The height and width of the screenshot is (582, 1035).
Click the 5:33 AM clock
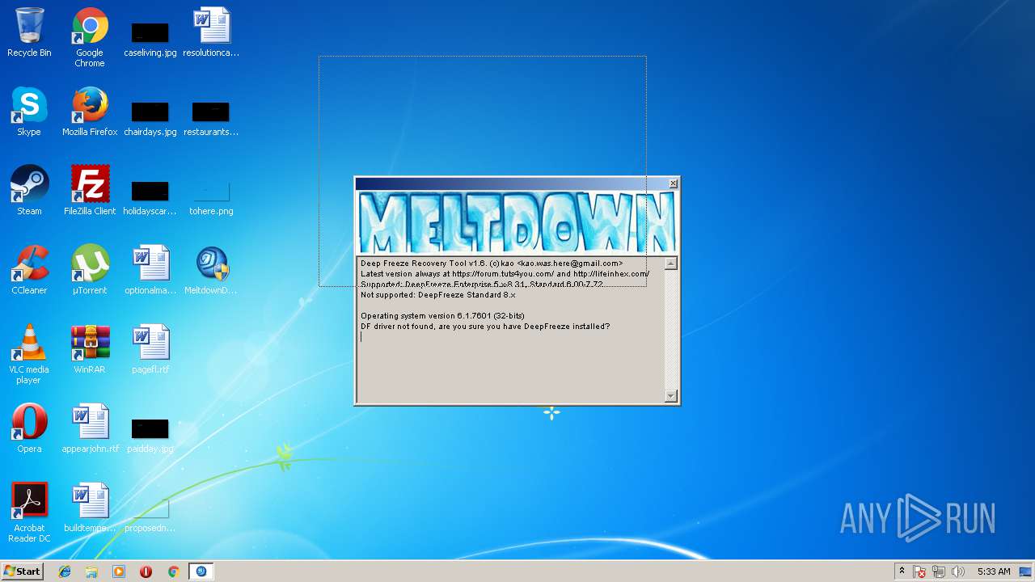pos(994,571)
